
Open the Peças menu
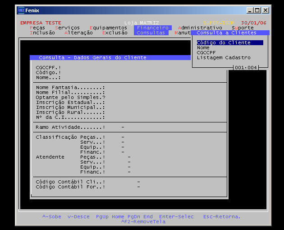(x=37, y=28)
